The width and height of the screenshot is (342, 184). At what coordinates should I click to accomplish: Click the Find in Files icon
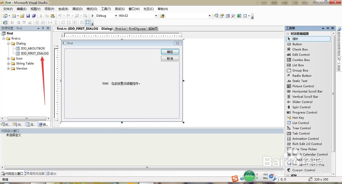pos(162,16)
